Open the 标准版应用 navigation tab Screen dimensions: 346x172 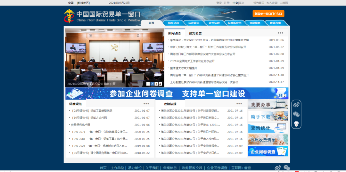[235, 23]
